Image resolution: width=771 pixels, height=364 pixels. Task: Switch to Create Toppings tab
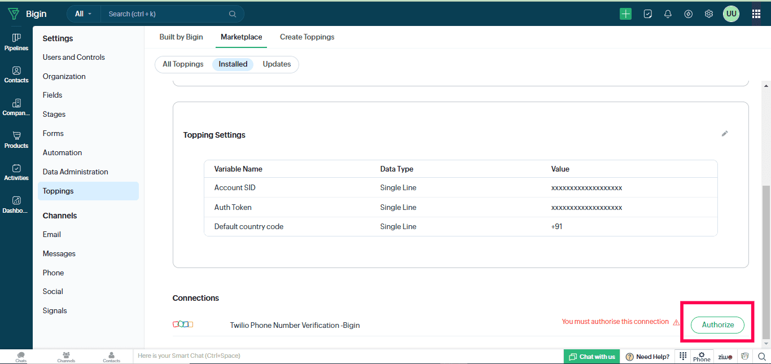[x=307, y=37]
